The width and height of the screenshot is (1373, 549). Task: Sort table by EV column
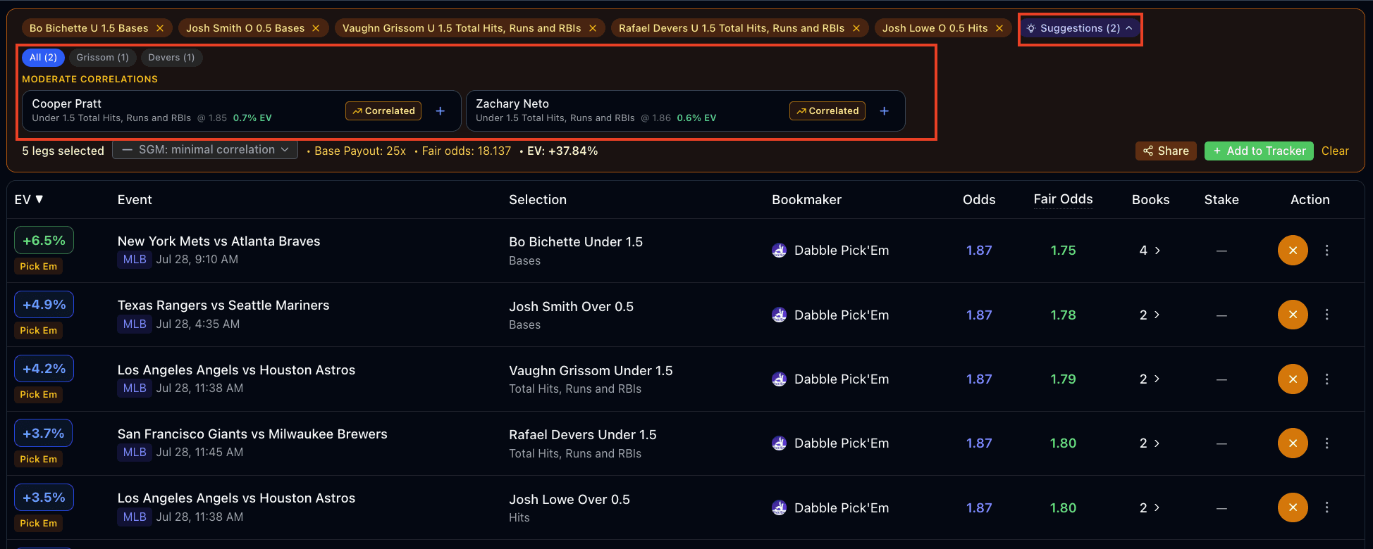29,200
